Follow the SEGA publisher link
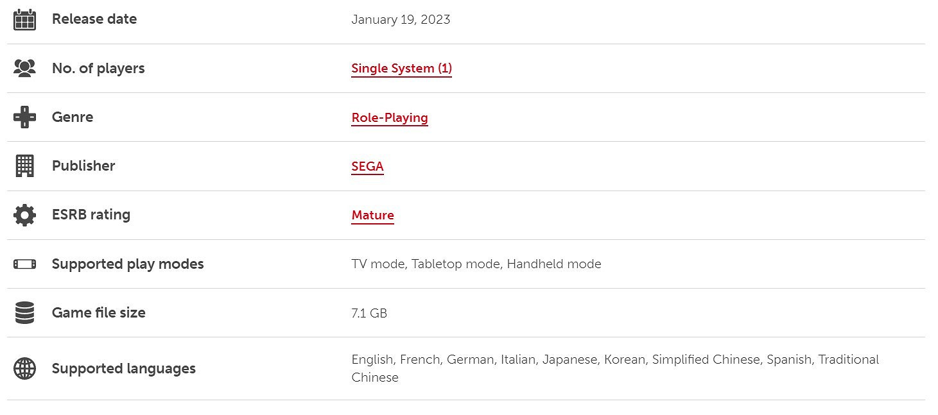Screen dimensions: 938x415 tap(367, 167)
